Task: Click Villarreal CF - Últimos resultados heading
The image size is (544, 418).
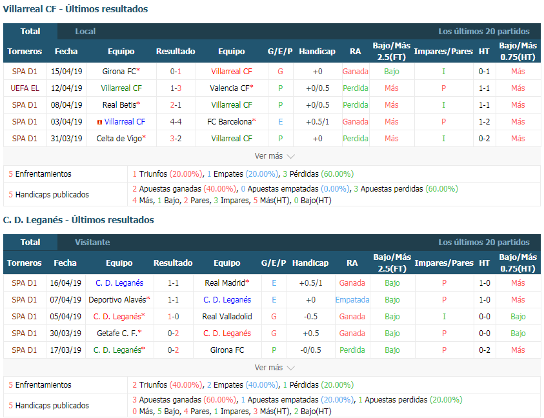Action: pyautogui.click(x=76, y=9)
